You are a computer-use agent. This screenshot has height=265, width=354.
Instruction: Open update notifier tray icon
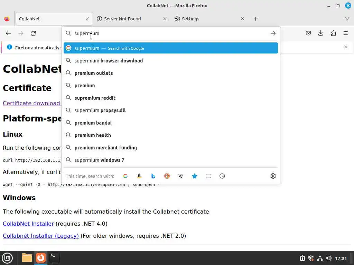click(302, 258)
